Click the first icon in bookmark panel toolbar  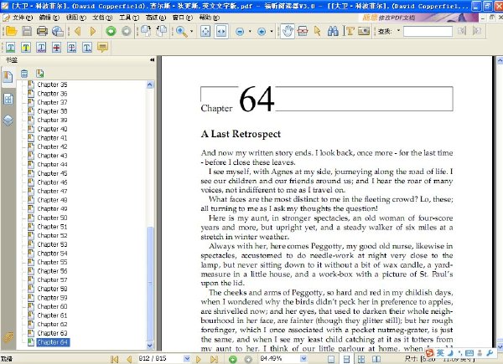tap(24, 74)
